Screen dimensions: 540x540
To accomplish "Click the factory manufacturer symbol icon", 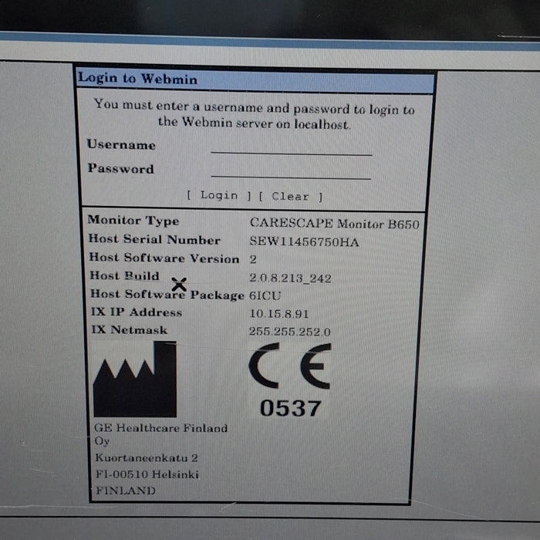I will pyautogui.click(x=134, y=380).
